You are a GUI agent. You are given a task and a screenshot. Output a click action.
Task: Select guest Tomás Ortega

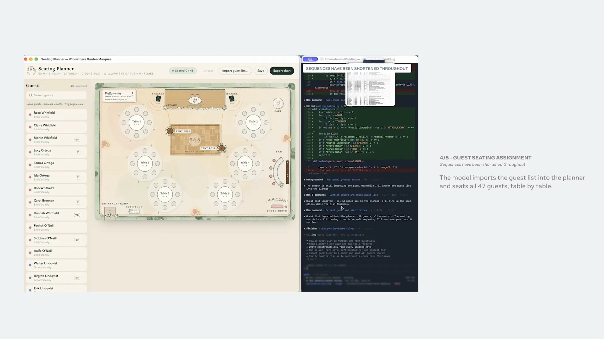[x=56, y=165]
